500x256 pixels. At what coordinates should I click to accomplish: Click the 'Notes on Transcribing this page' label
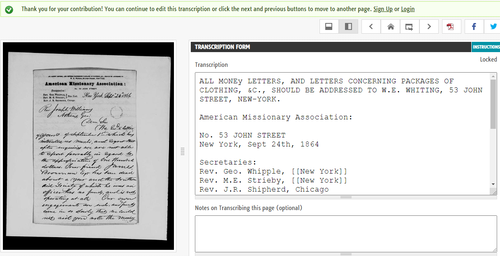coord(248,208)
